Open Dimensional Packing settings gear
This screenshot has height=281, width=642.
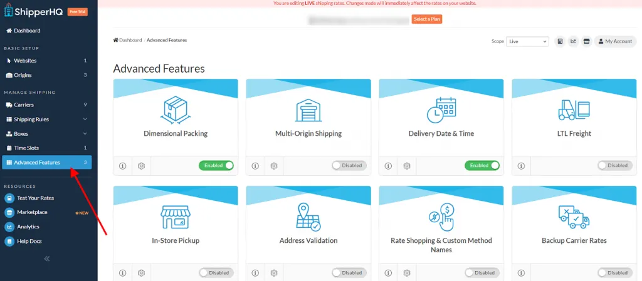click(x=141, y=166)
